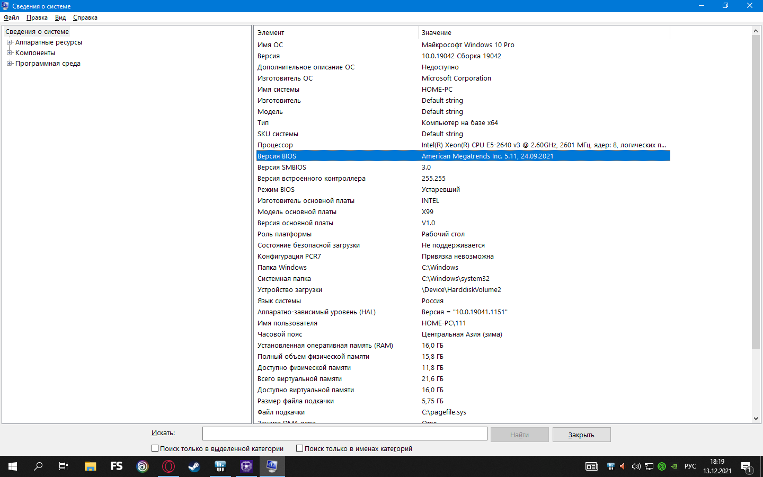Select the 'Модель основной платы' row
763x477 pixels.
[463, 212]
